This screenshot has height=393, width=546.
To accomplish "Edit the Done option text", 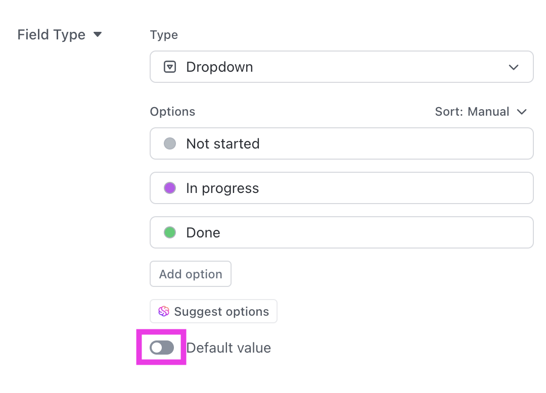I will [x=203, y=232].
